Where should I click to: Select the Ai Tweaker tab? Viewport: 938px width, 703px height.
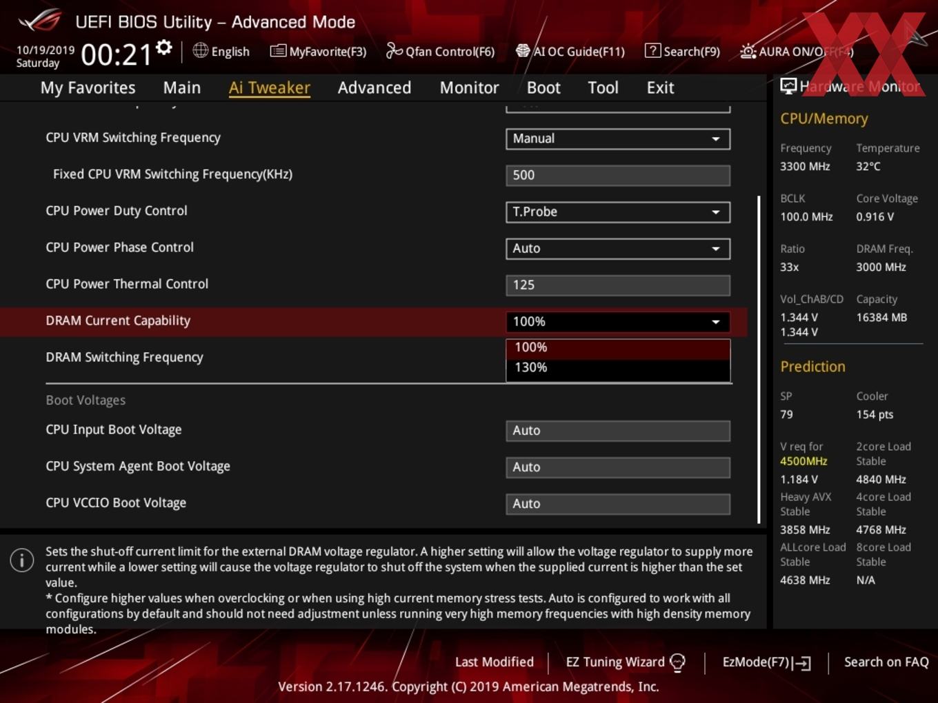270,88
